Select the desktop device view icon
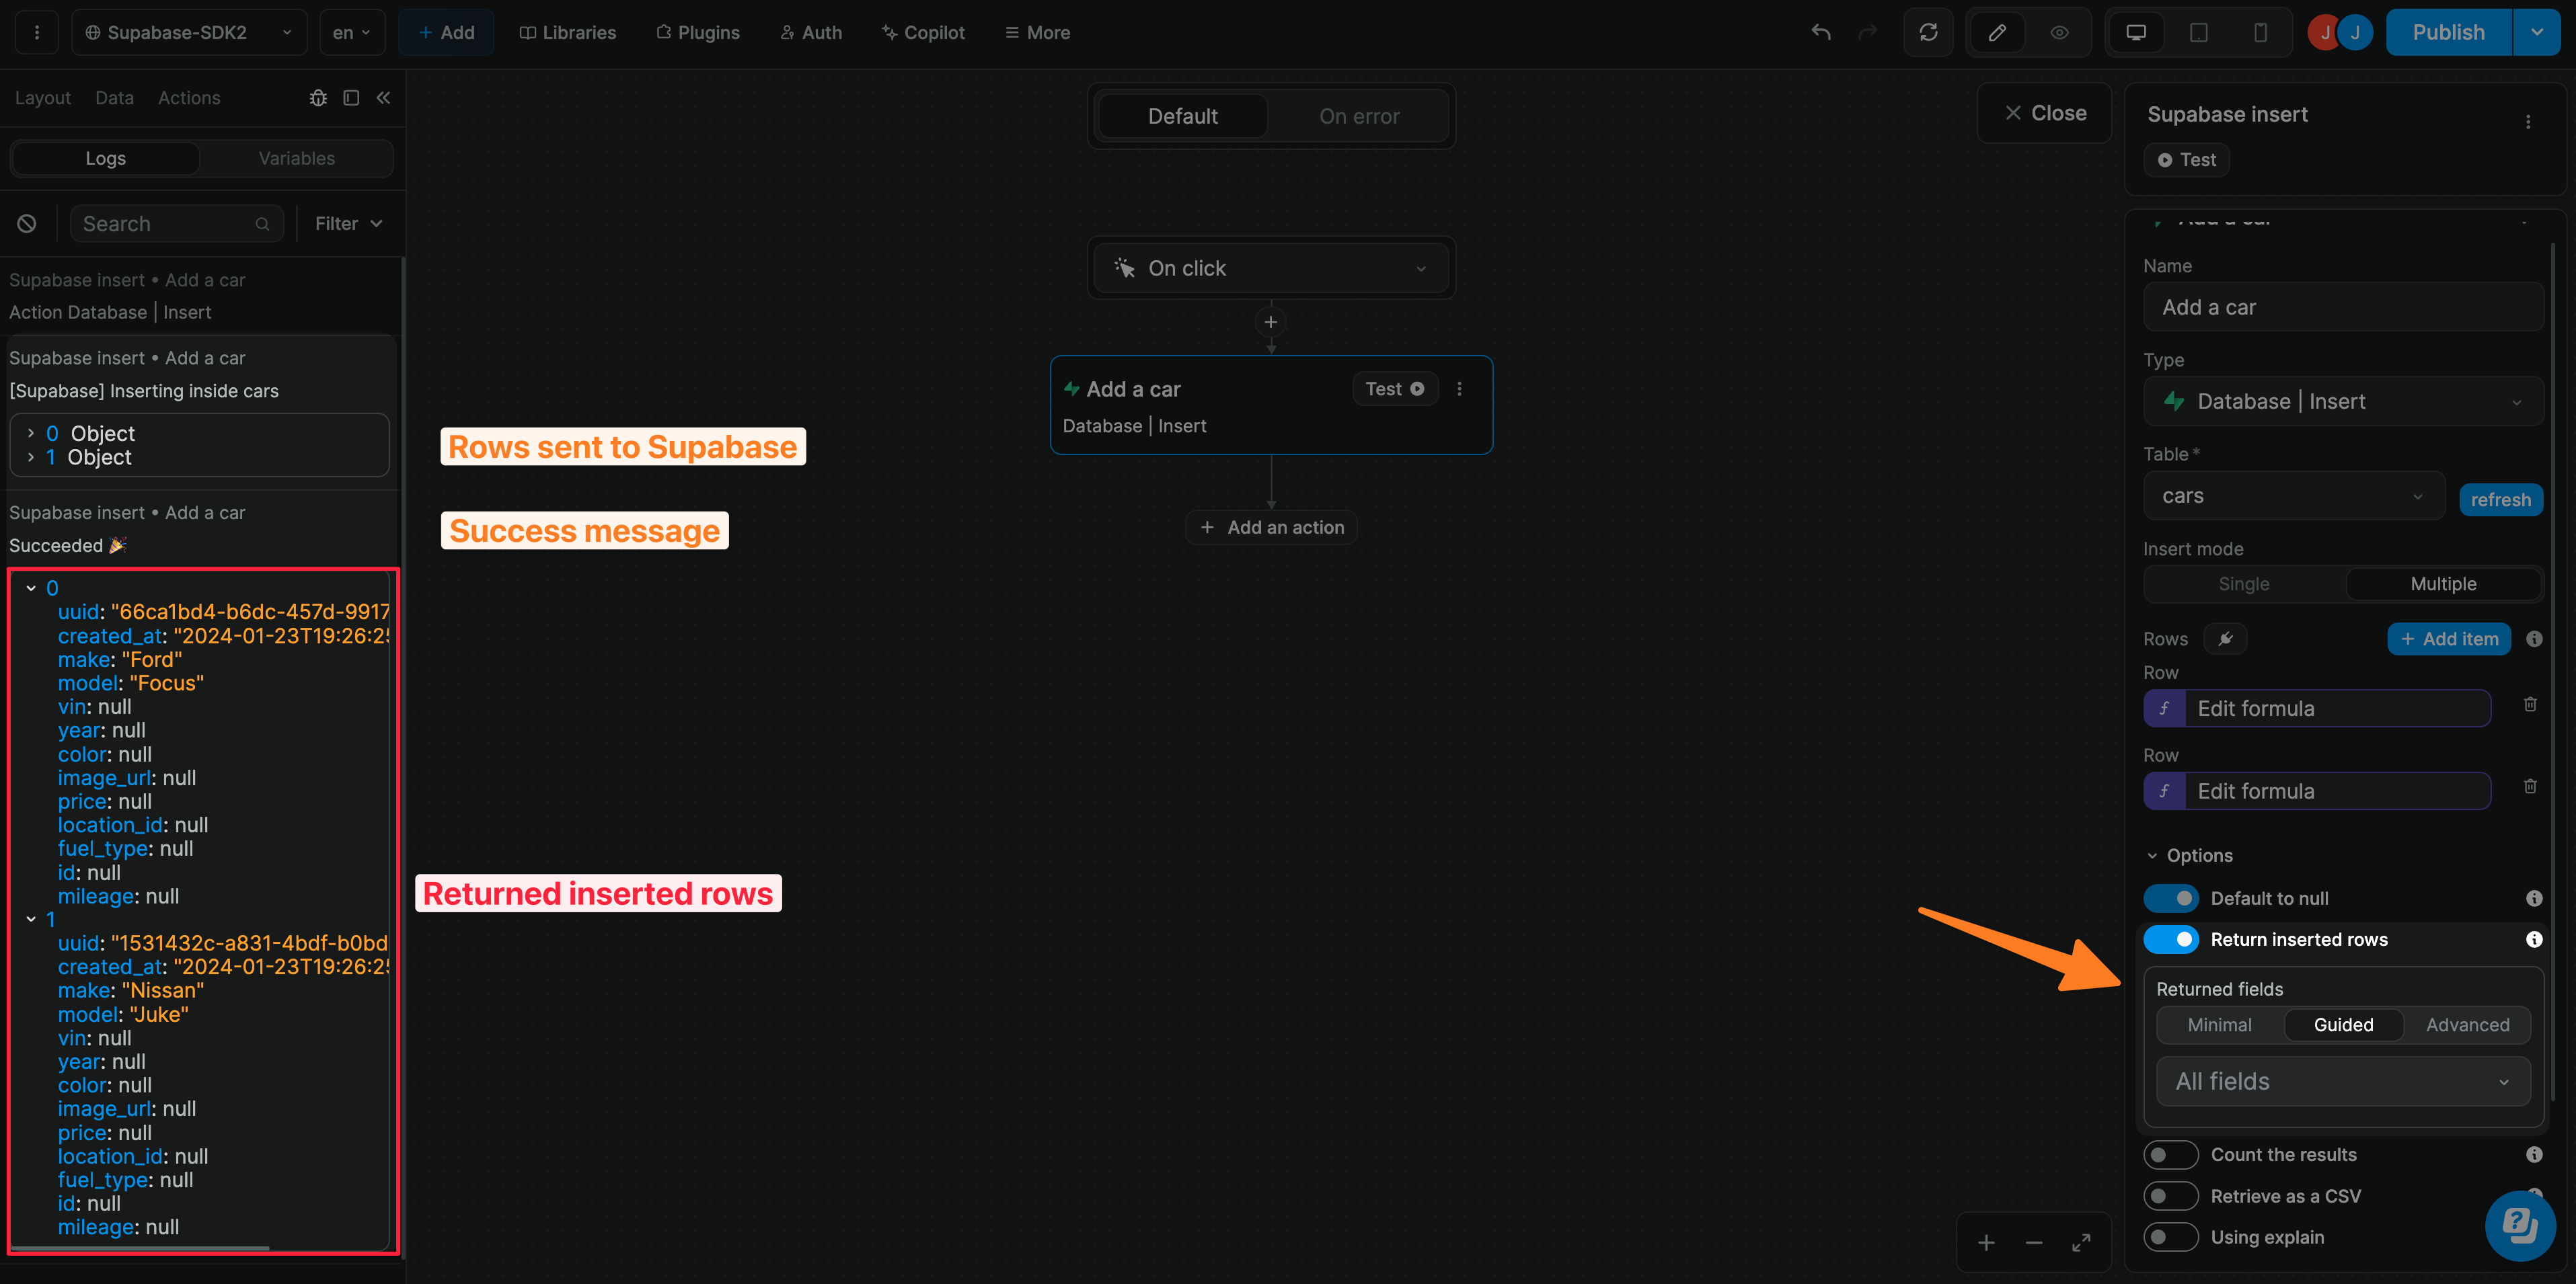This screenshot has height=1284, width=2576. click(x=2135, y=32)
